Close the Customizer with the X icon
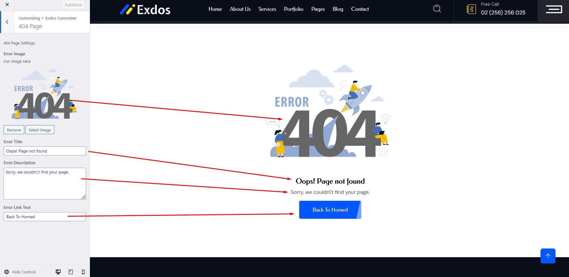Screen dimensions: 569x277 [7, 5]
